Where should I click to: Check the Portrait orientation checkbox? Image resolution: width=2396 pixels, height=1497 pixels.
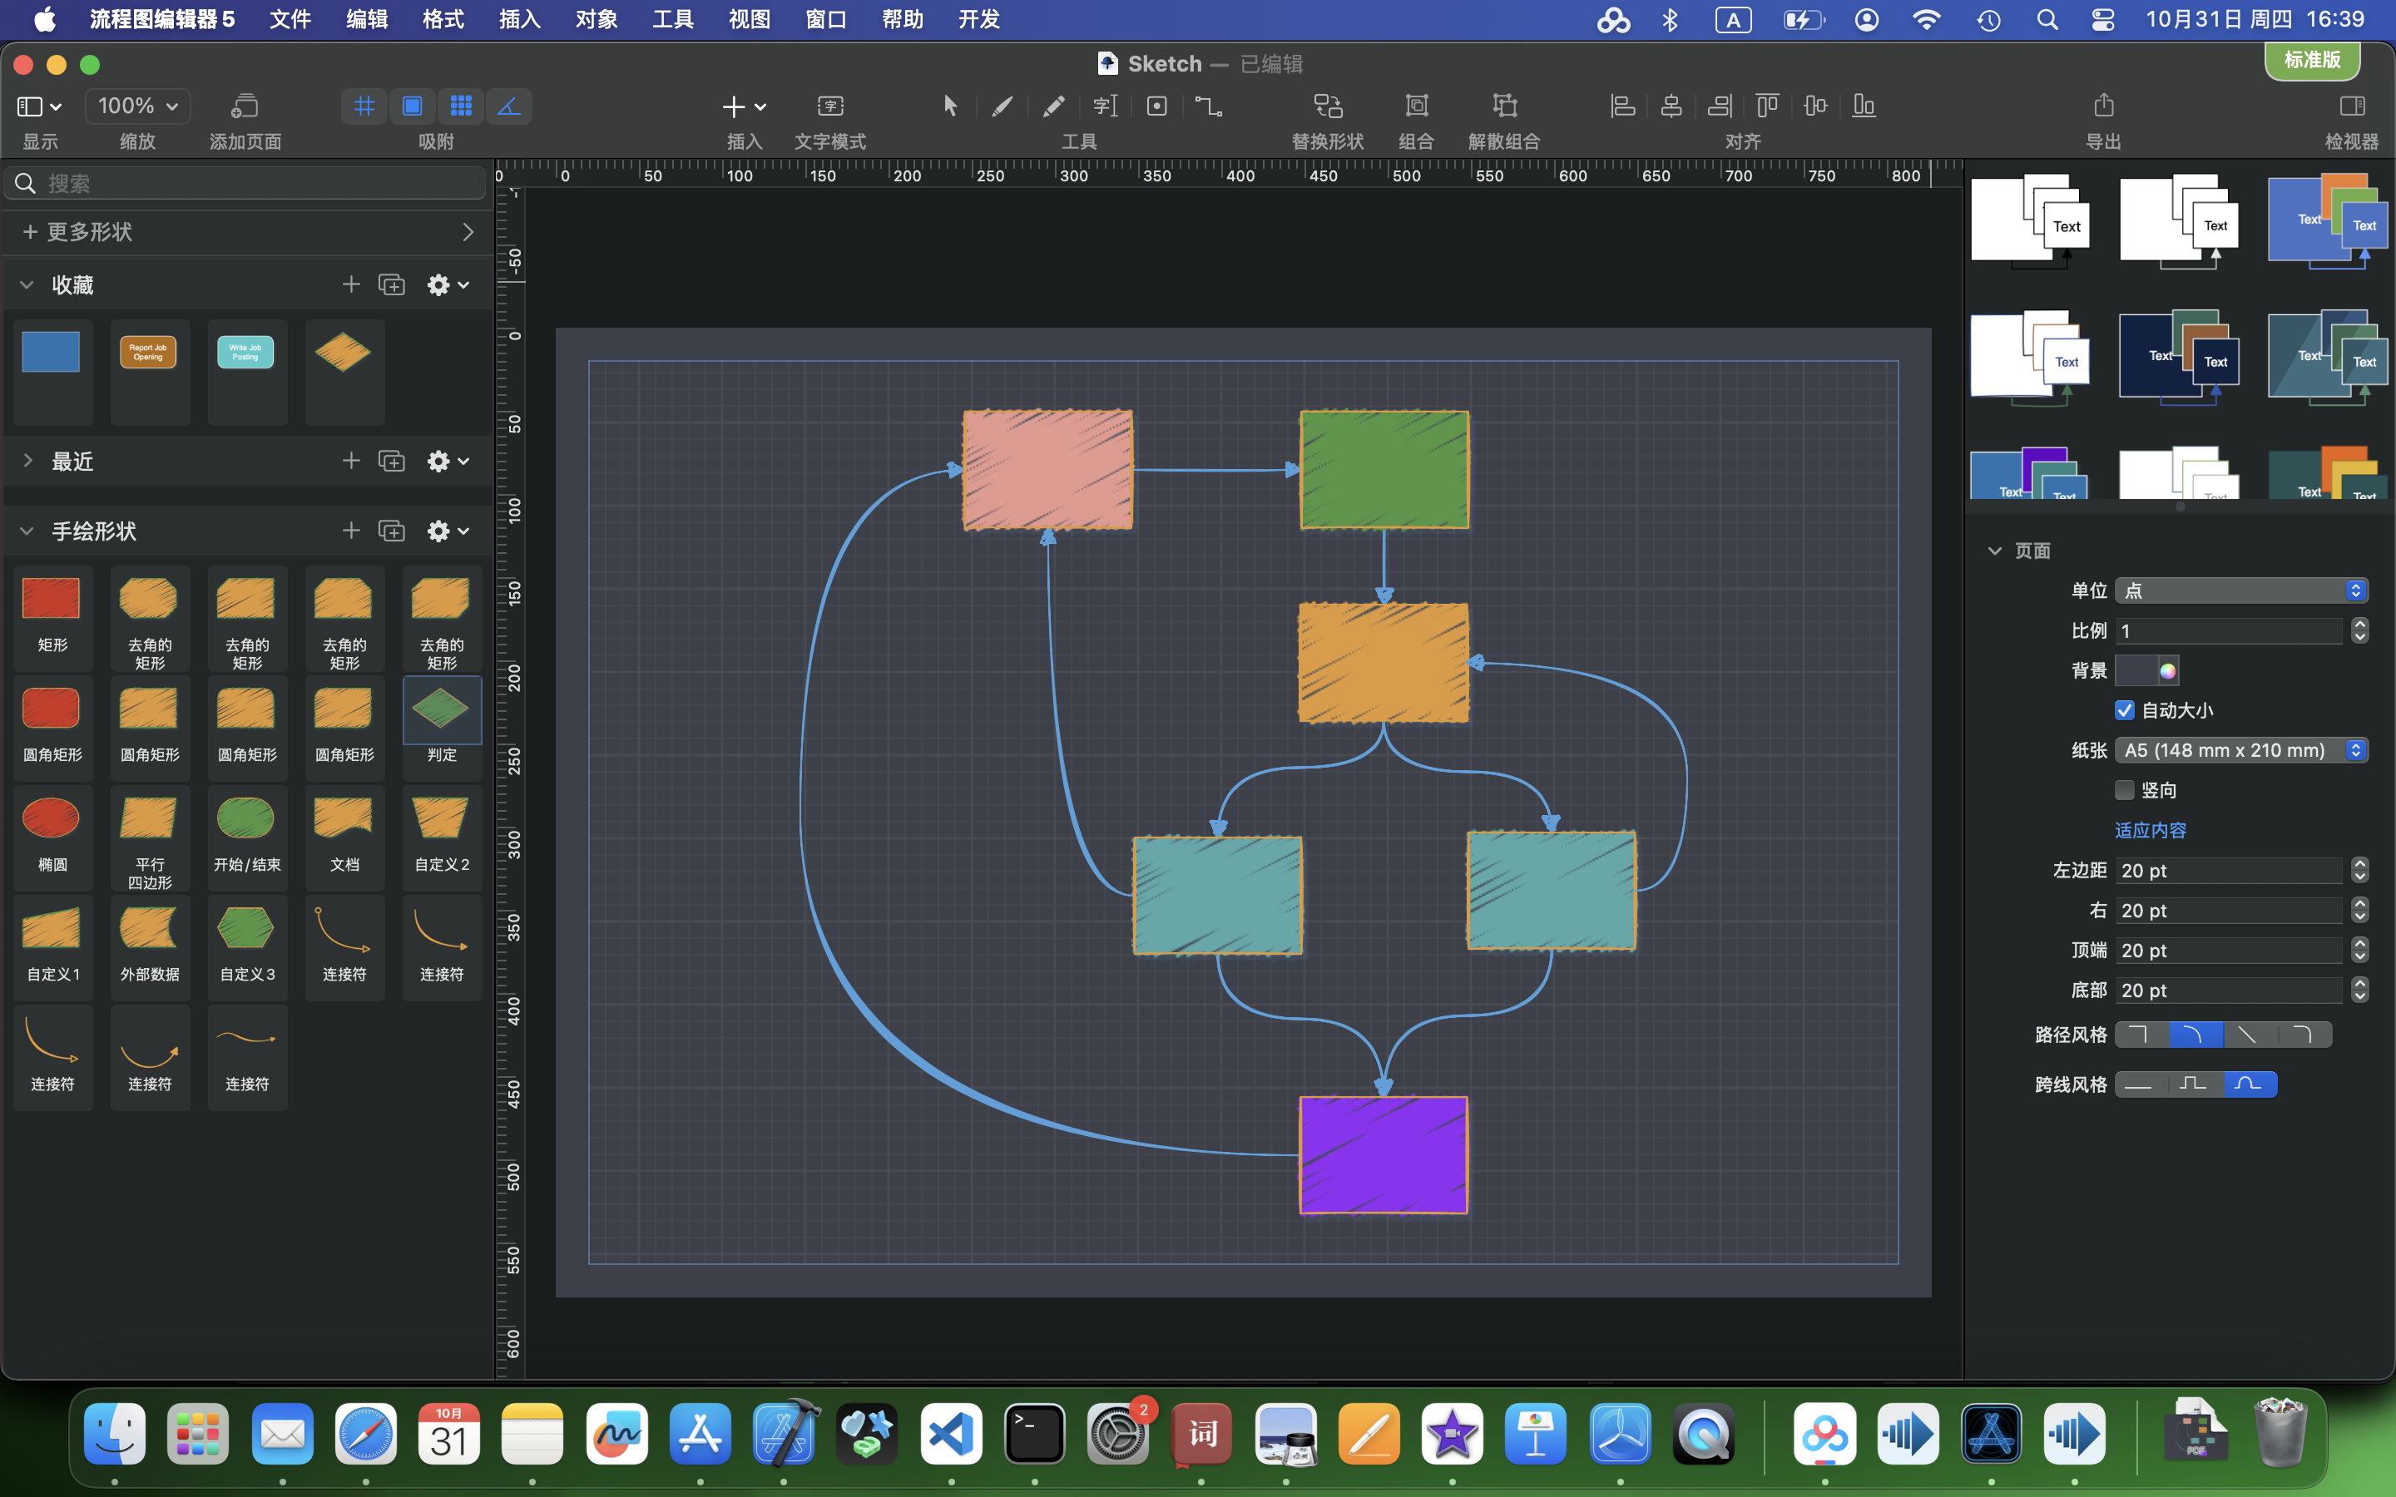(2125, 790)
